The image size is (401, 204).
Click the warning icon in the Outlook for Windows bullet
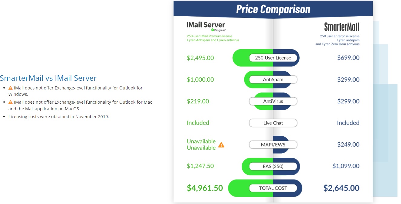pos(11,88)
